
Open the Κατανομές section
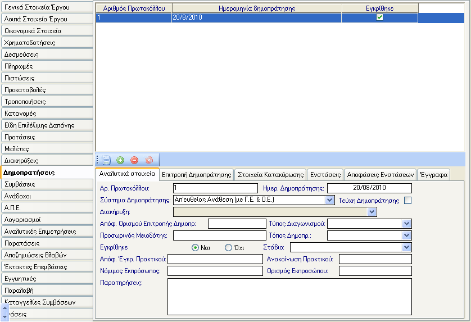coord(47,114)
